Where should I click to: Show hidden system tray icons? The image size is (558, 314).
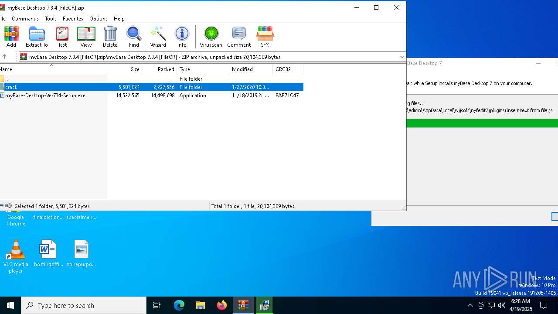470,305
